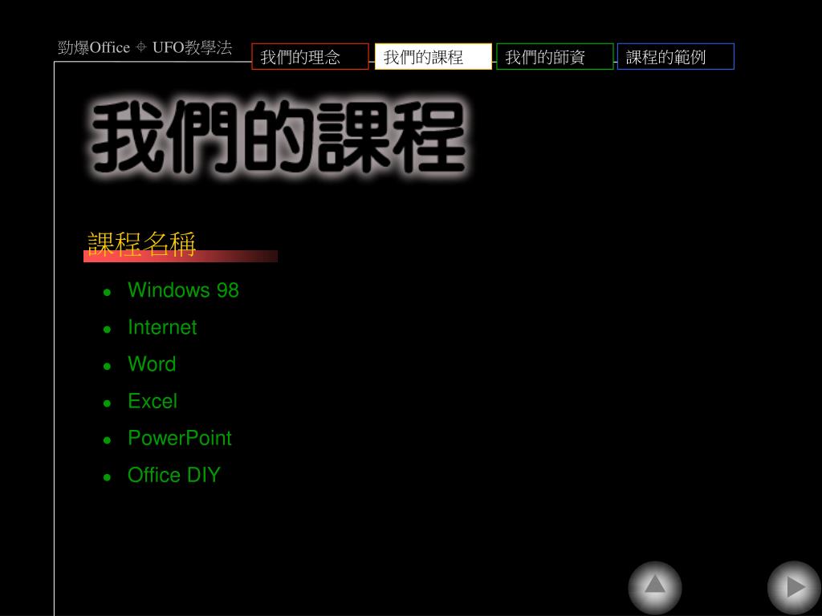Select the PowerPoint list item
The width and height of the screenshot is (822, 616).
[x=179, y=439]
